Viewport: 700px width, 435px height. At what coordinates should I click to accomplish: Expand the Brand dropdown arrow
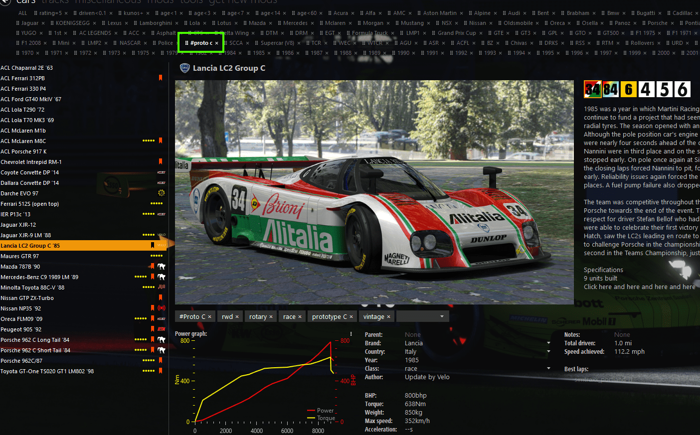pos(548,343)
